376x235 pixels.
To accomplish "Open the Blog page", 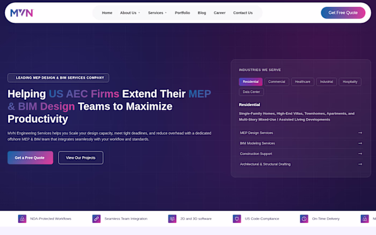I will [x=201, y=13].
